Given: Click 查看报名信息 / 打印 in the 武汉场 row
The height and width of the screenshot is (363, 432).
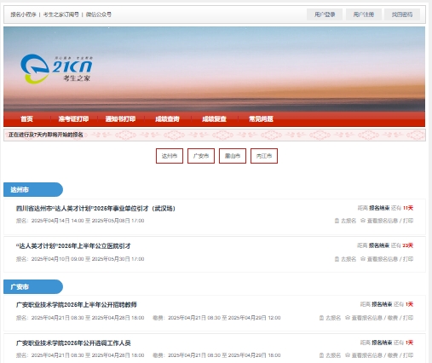Looking at the screenshot, I should pos(387,221).
